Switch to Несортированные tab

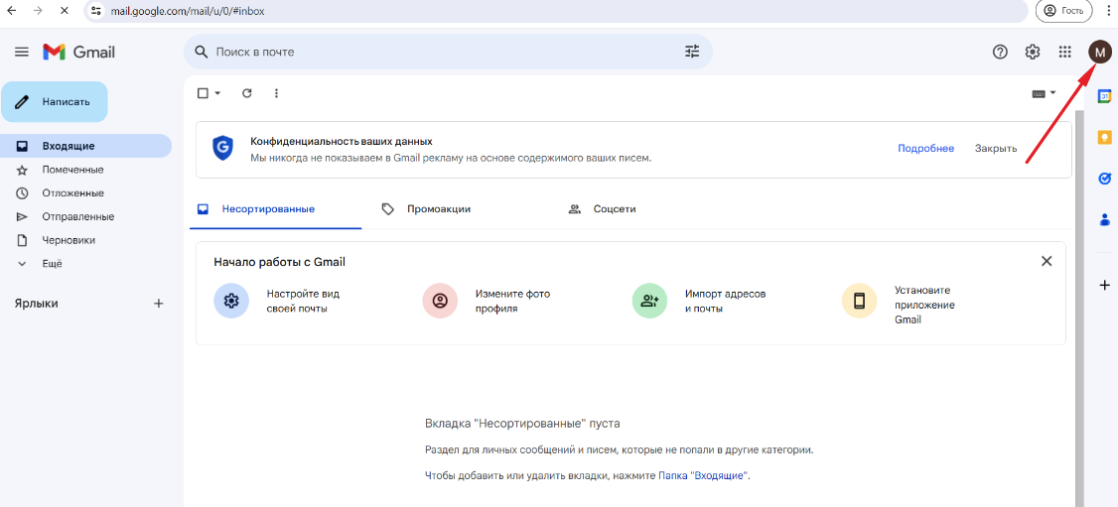(275, 209)
